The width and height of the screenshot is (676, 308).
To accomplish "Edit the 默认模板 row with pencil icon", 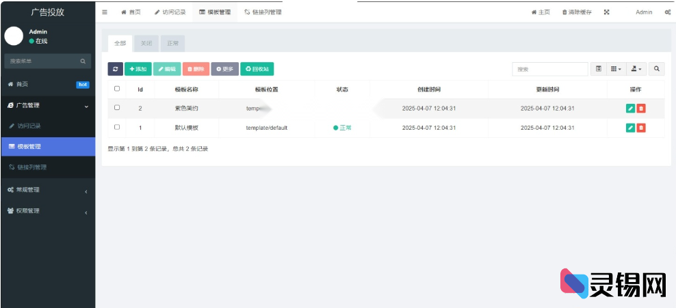I will (x=630, y=128).
